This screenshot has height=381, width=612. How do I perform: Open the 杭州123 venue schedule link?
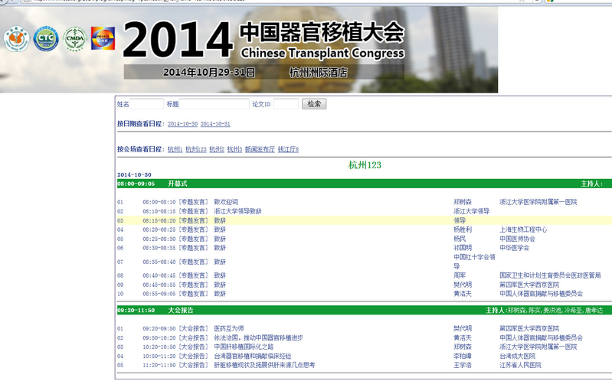[196, 149]
